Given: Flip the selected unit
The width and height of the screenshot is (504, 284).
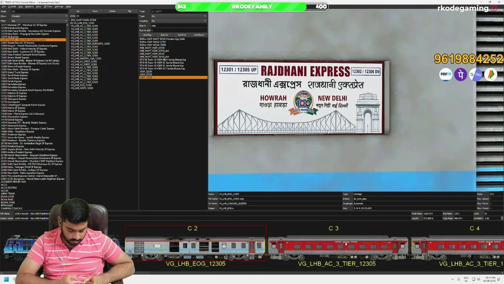Looking at the screenshot, I should point(130,11).
